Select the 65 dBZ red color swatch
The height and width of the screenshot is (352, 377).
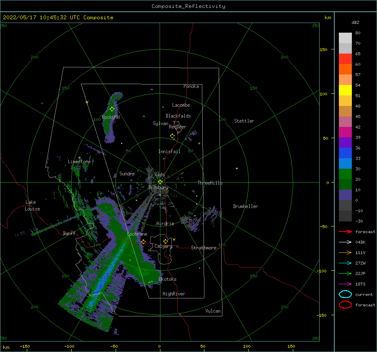[x=345, y=59]
